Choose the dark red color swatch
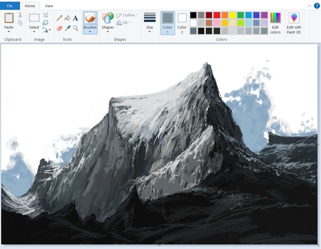Viewport: 321px width, 249px height. (209, 15)
